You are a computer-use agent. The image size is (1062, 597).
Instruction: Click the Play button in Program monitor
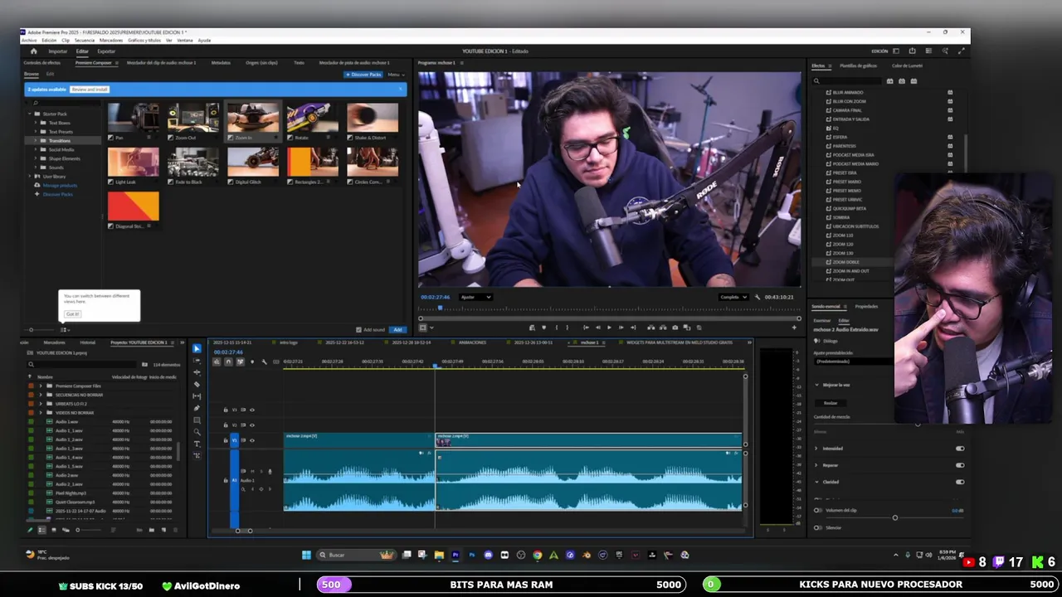click(609, 328)
